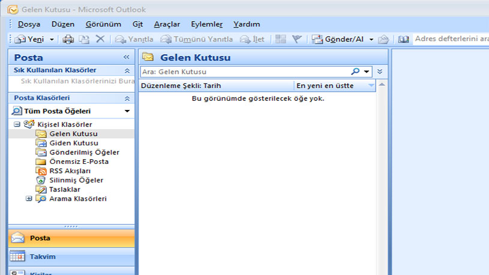Collapse the Posta Klasörleri section

click(x=127, y=98)
